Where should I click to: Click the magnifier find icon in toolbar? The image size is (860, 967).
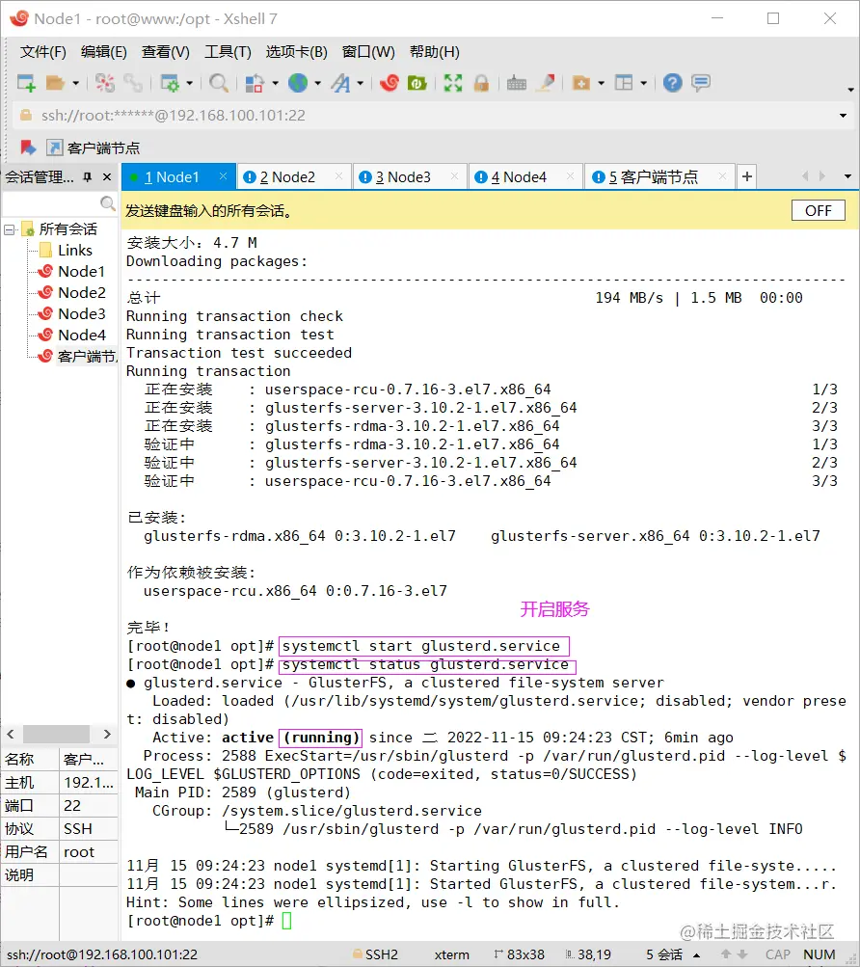219,83
